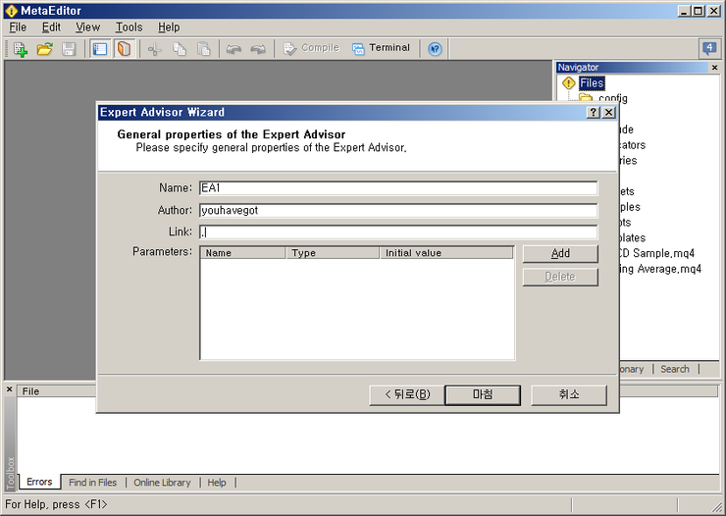726x516 pixels.
Task: Open the Tools menu
Action: (130, 27)
